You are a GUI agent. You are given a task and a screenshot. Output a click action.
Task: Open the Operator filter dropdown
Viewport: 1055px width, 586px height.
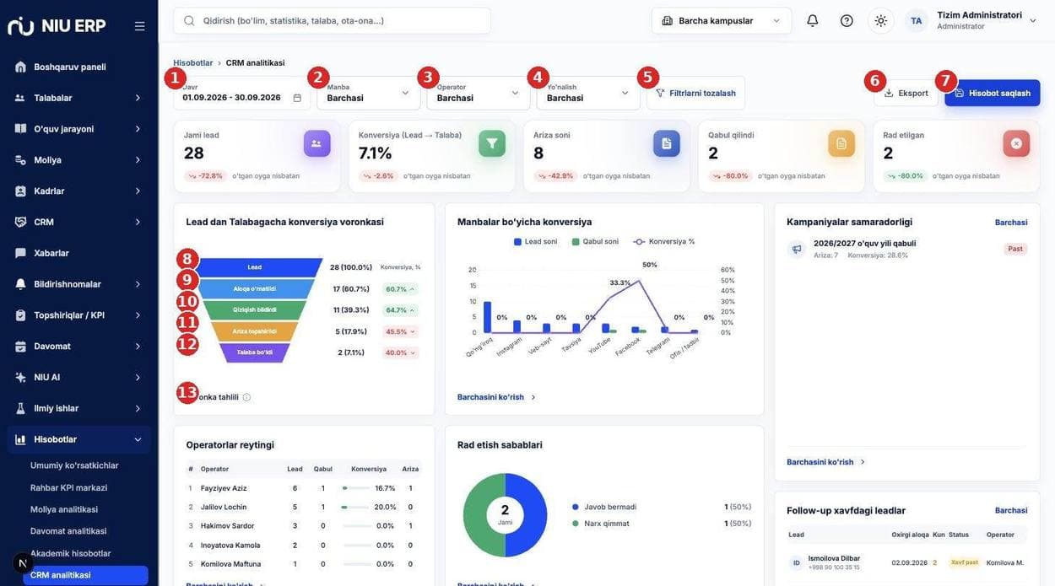pos(479,93)
